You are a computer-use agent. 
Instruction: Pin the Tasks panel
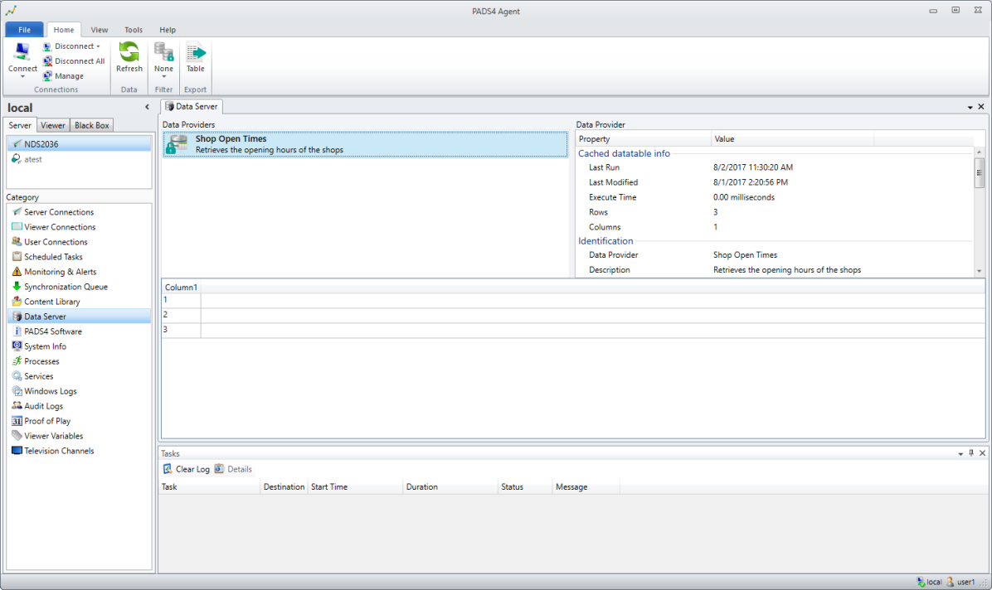[971, 453]
